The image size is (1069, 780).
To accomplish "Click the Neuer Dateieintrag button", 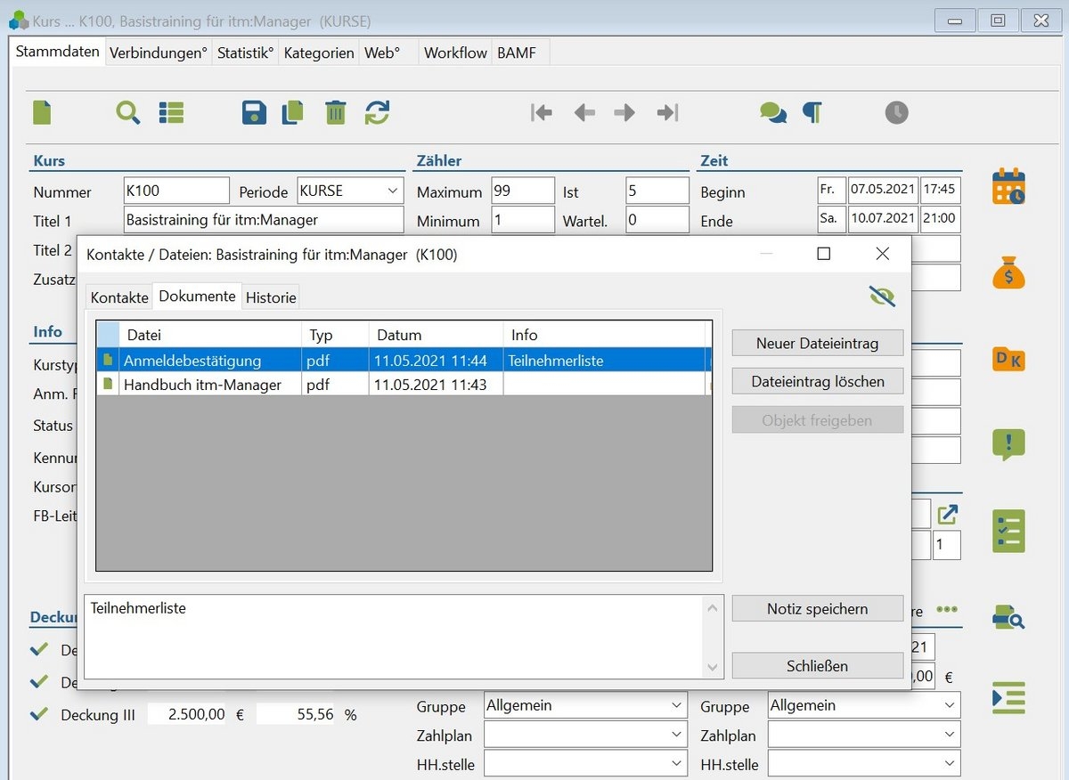I will pyautogui.click(x=817, y=343).
